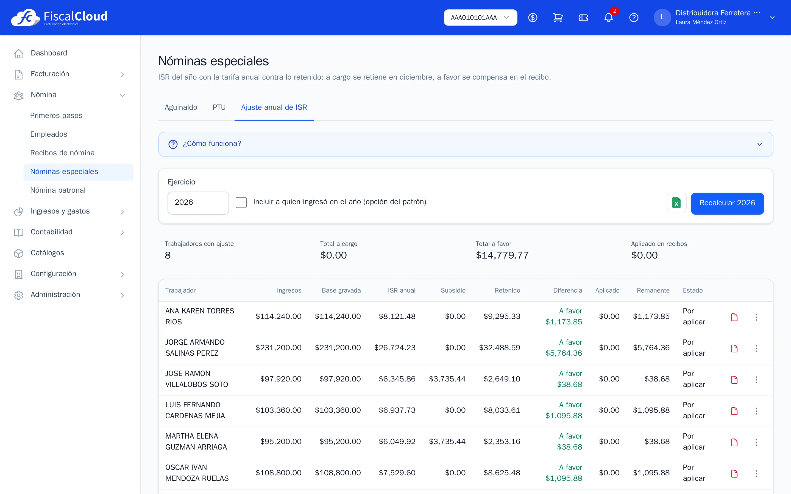This screenshot has width=791, height=494.
Task: Click the Ejercicio year input field
Action: coord(198,203)
